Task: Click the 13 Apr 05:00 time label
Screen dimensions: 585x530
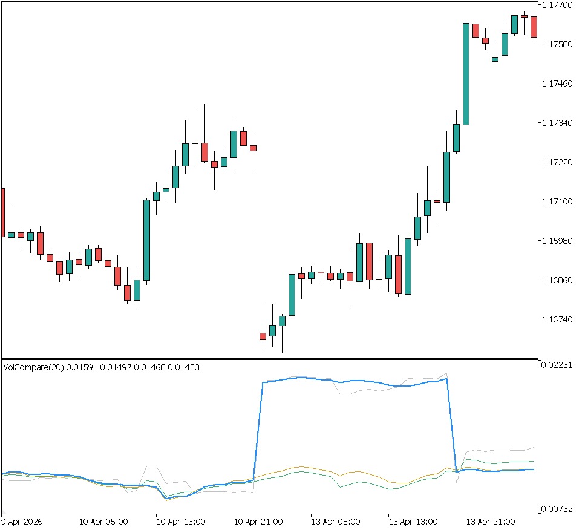Action: pos(336,522)
